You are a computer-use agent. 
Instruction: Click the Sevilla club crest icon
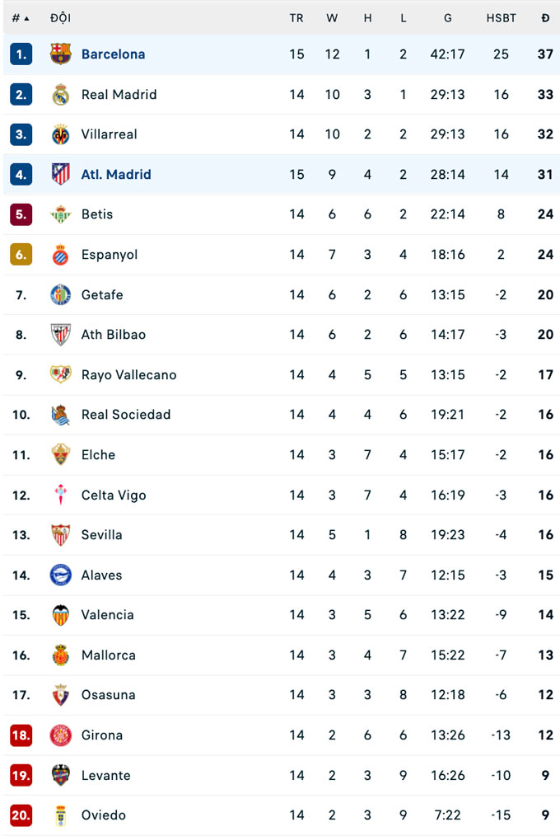(61, 535)
